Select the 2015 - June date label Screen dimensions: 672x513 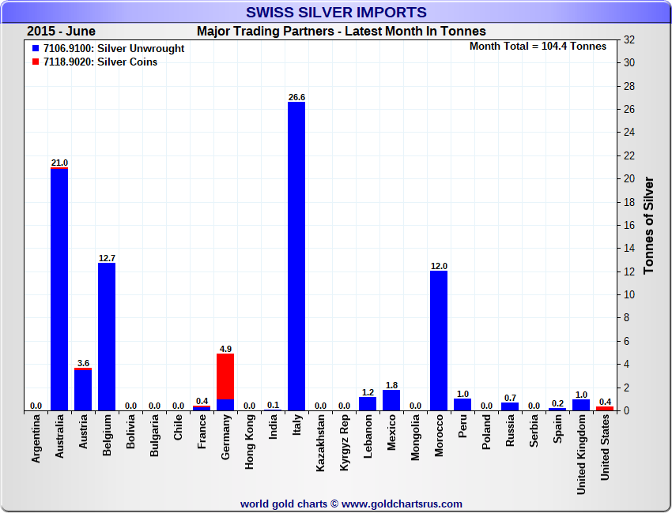(x=61, y=32)
